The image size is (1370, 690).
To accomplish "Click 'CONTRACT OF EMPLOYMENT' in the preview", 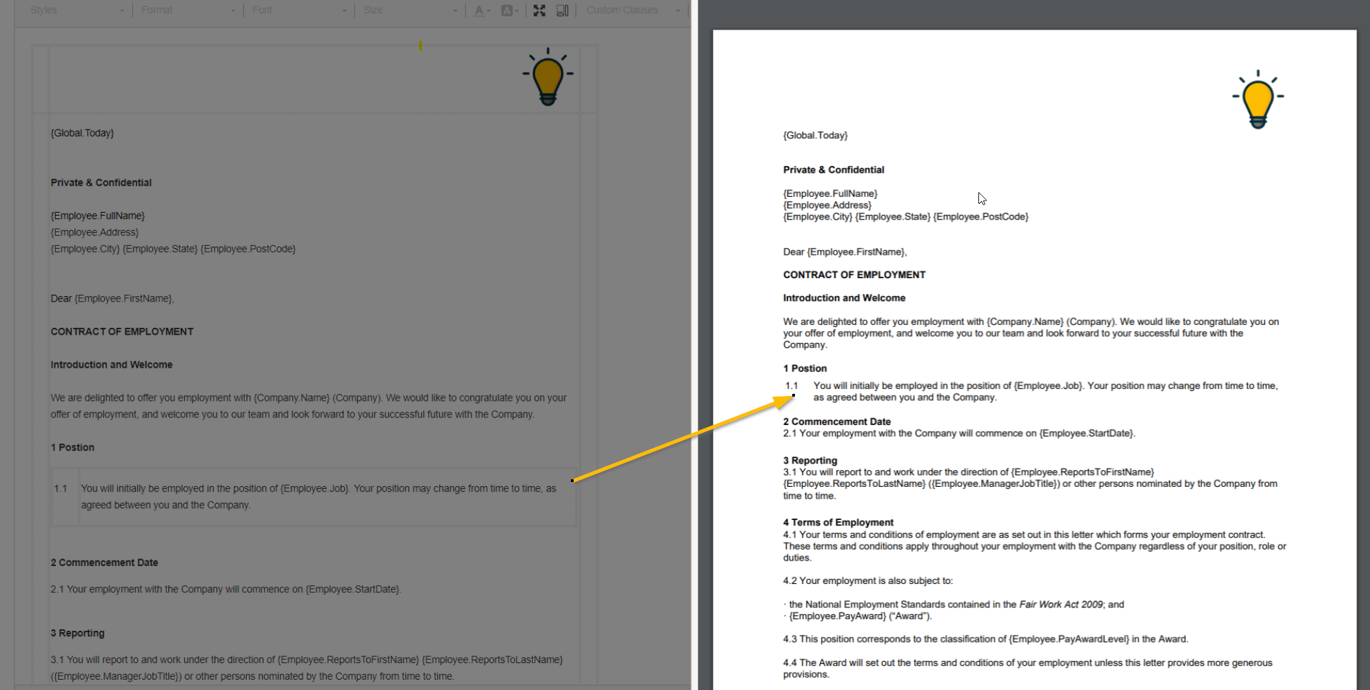I will 854,275.
